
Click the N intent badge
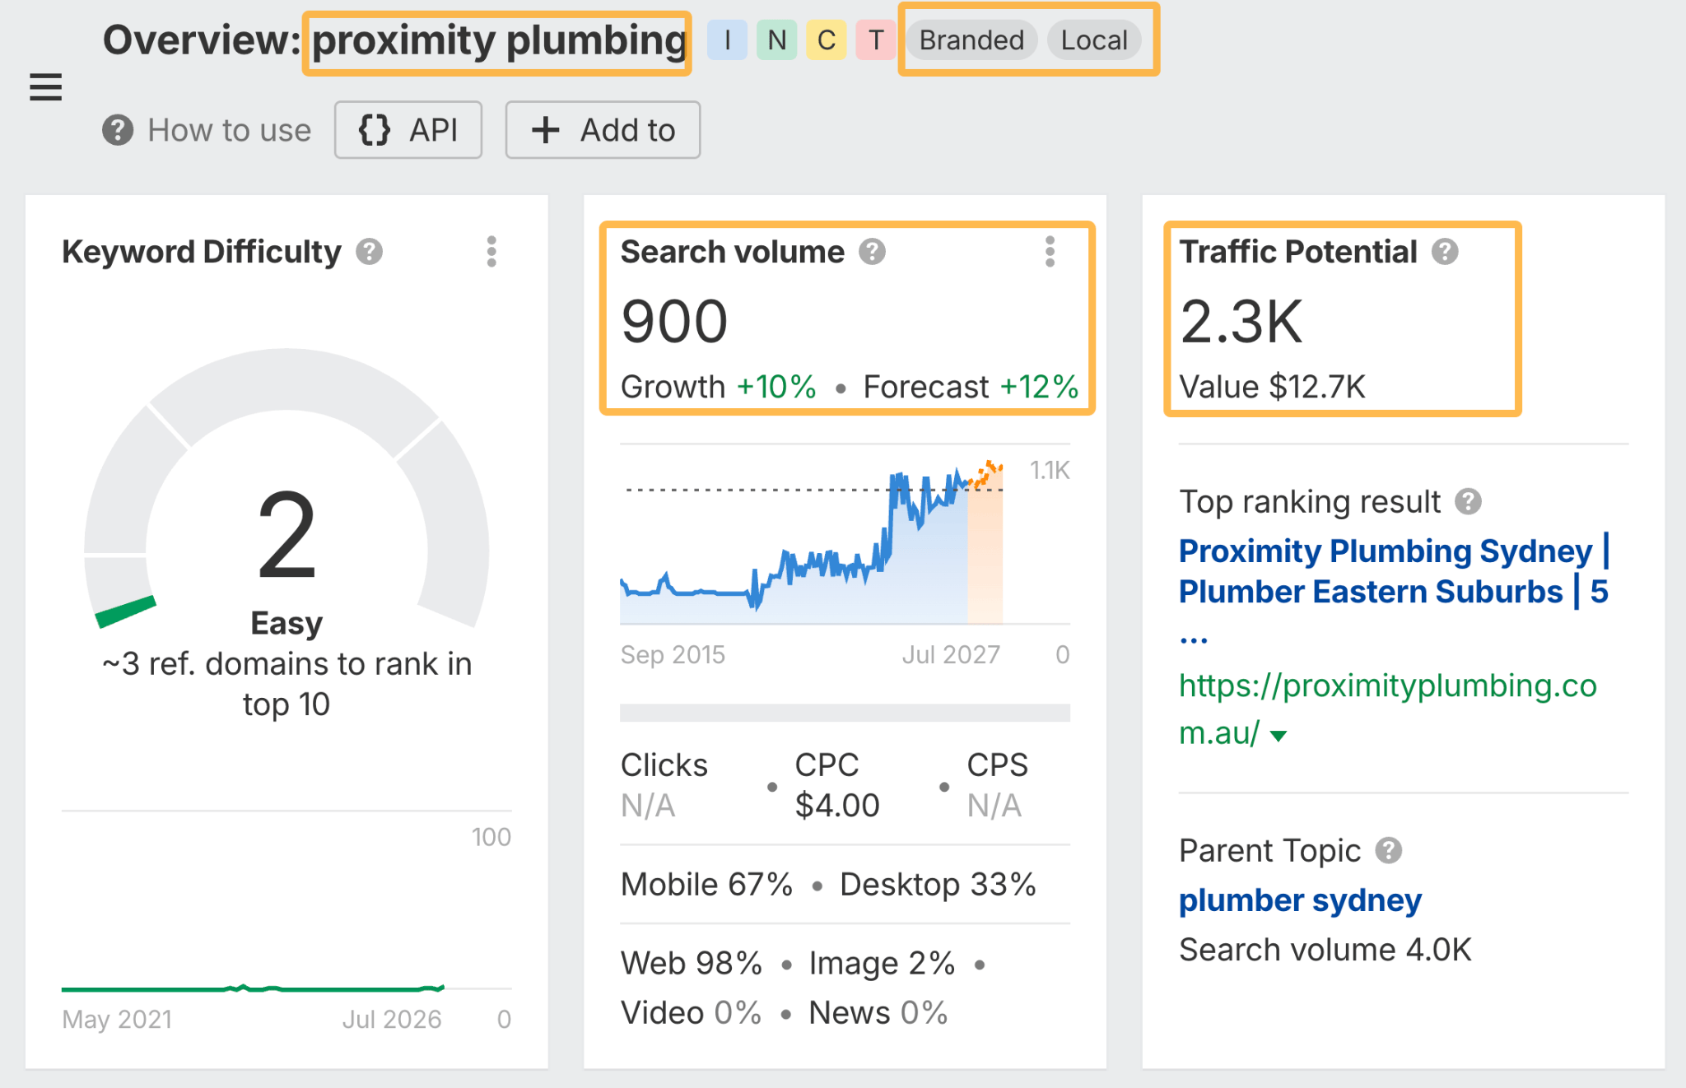tap(777, 40)
